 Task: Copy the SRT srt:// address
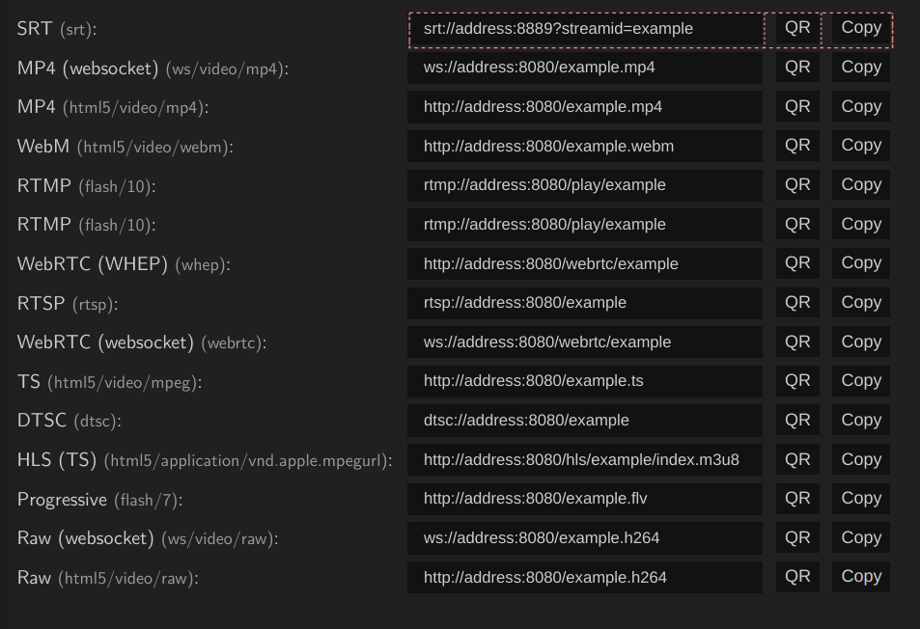pos(859,28)
